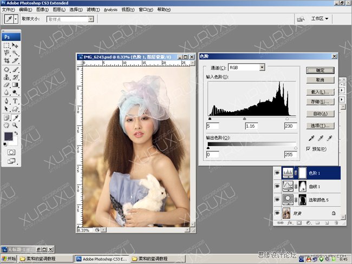The width and height of the screenshot is (352, 264).
Task: Click the black point eyedropper in Levels dialog
Action: (311, 138)
